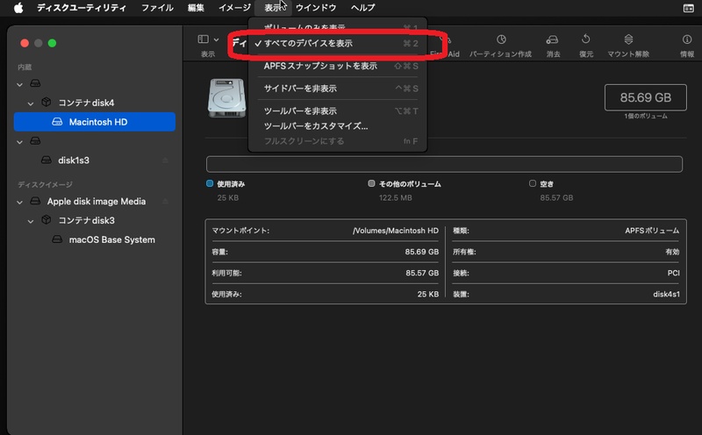Click the 122.5 MB other volumes value
Screen dimensions: 702x435
(x=396, y=198)
